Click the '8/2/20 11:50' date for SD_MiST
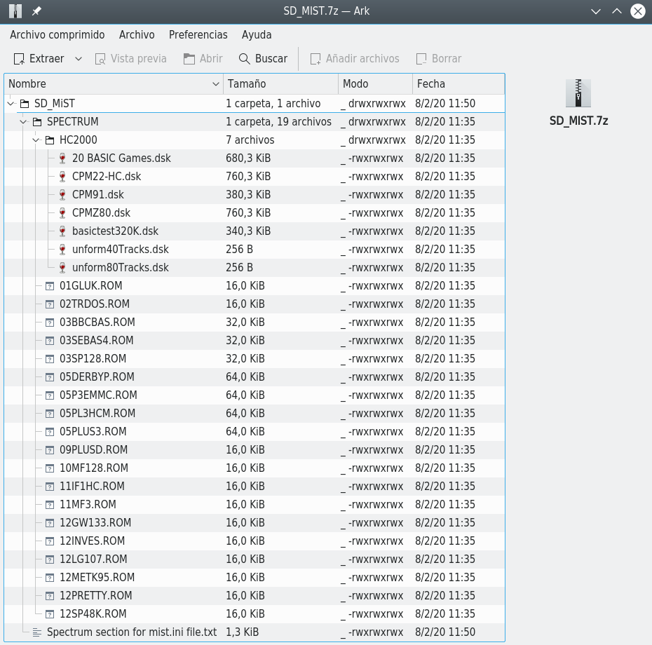652x645 pixels. [x=445, y=104]
